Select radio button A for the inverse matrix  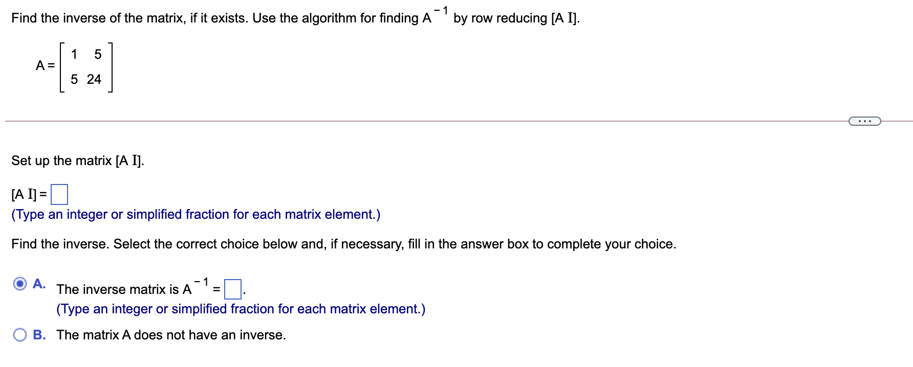pos(19,284)
